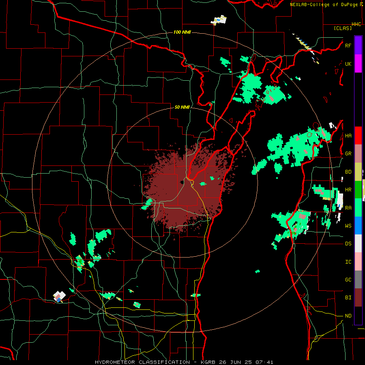Viewport: 365px width, 365px height.
Task: Click the HA legend label
Action: [348, 135]
